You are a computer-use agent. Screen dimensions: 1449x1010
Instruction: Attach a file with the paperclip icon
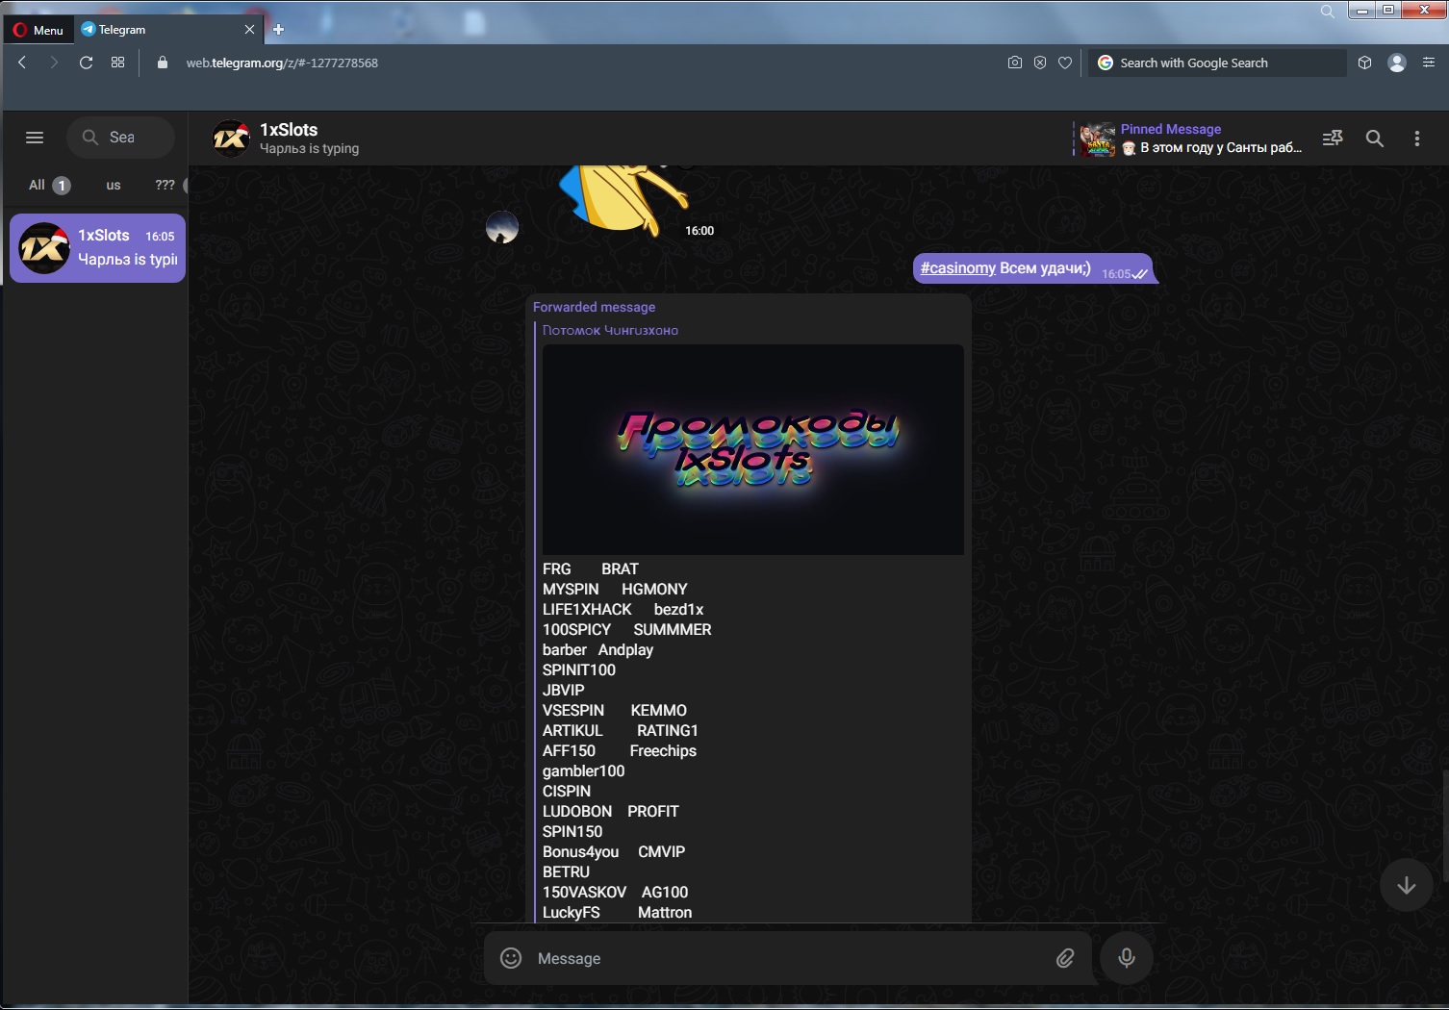[1065, 958]
